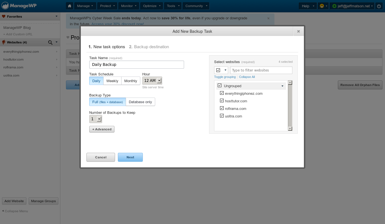Click the Favorites heart icon
Image resolution: width=385 pixels, height=224 pixels.
4,17
